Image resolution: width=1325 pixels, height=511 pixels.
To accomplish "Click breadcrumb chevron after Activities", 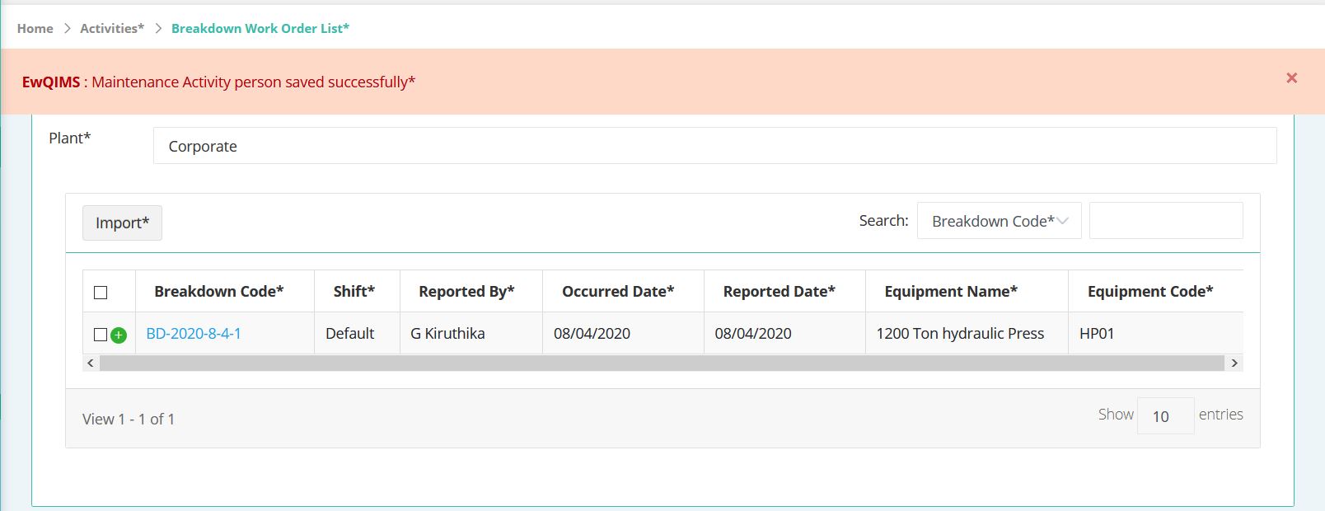I will coord(157,29).
